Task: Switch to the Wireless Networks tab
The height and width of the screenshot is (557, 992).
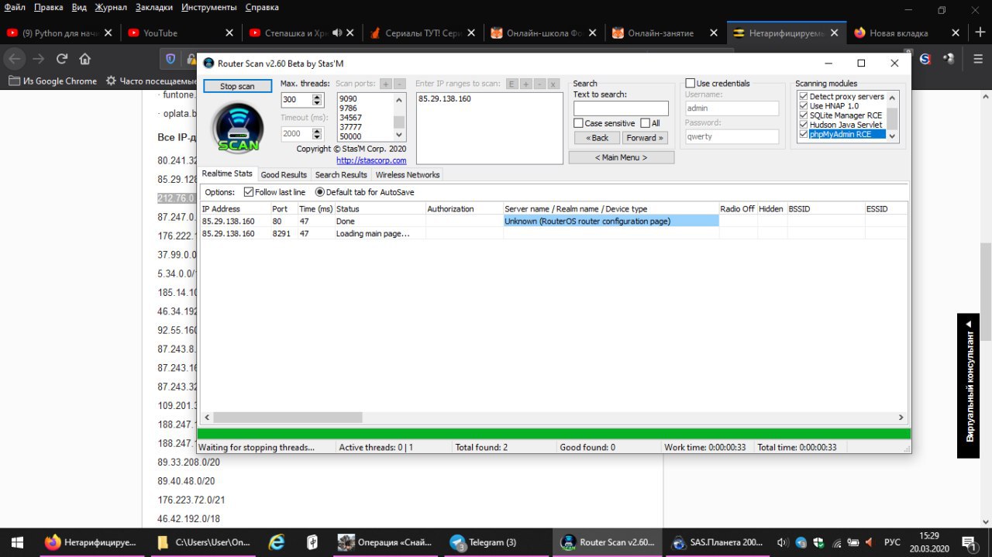Action: tap(408, 175)
